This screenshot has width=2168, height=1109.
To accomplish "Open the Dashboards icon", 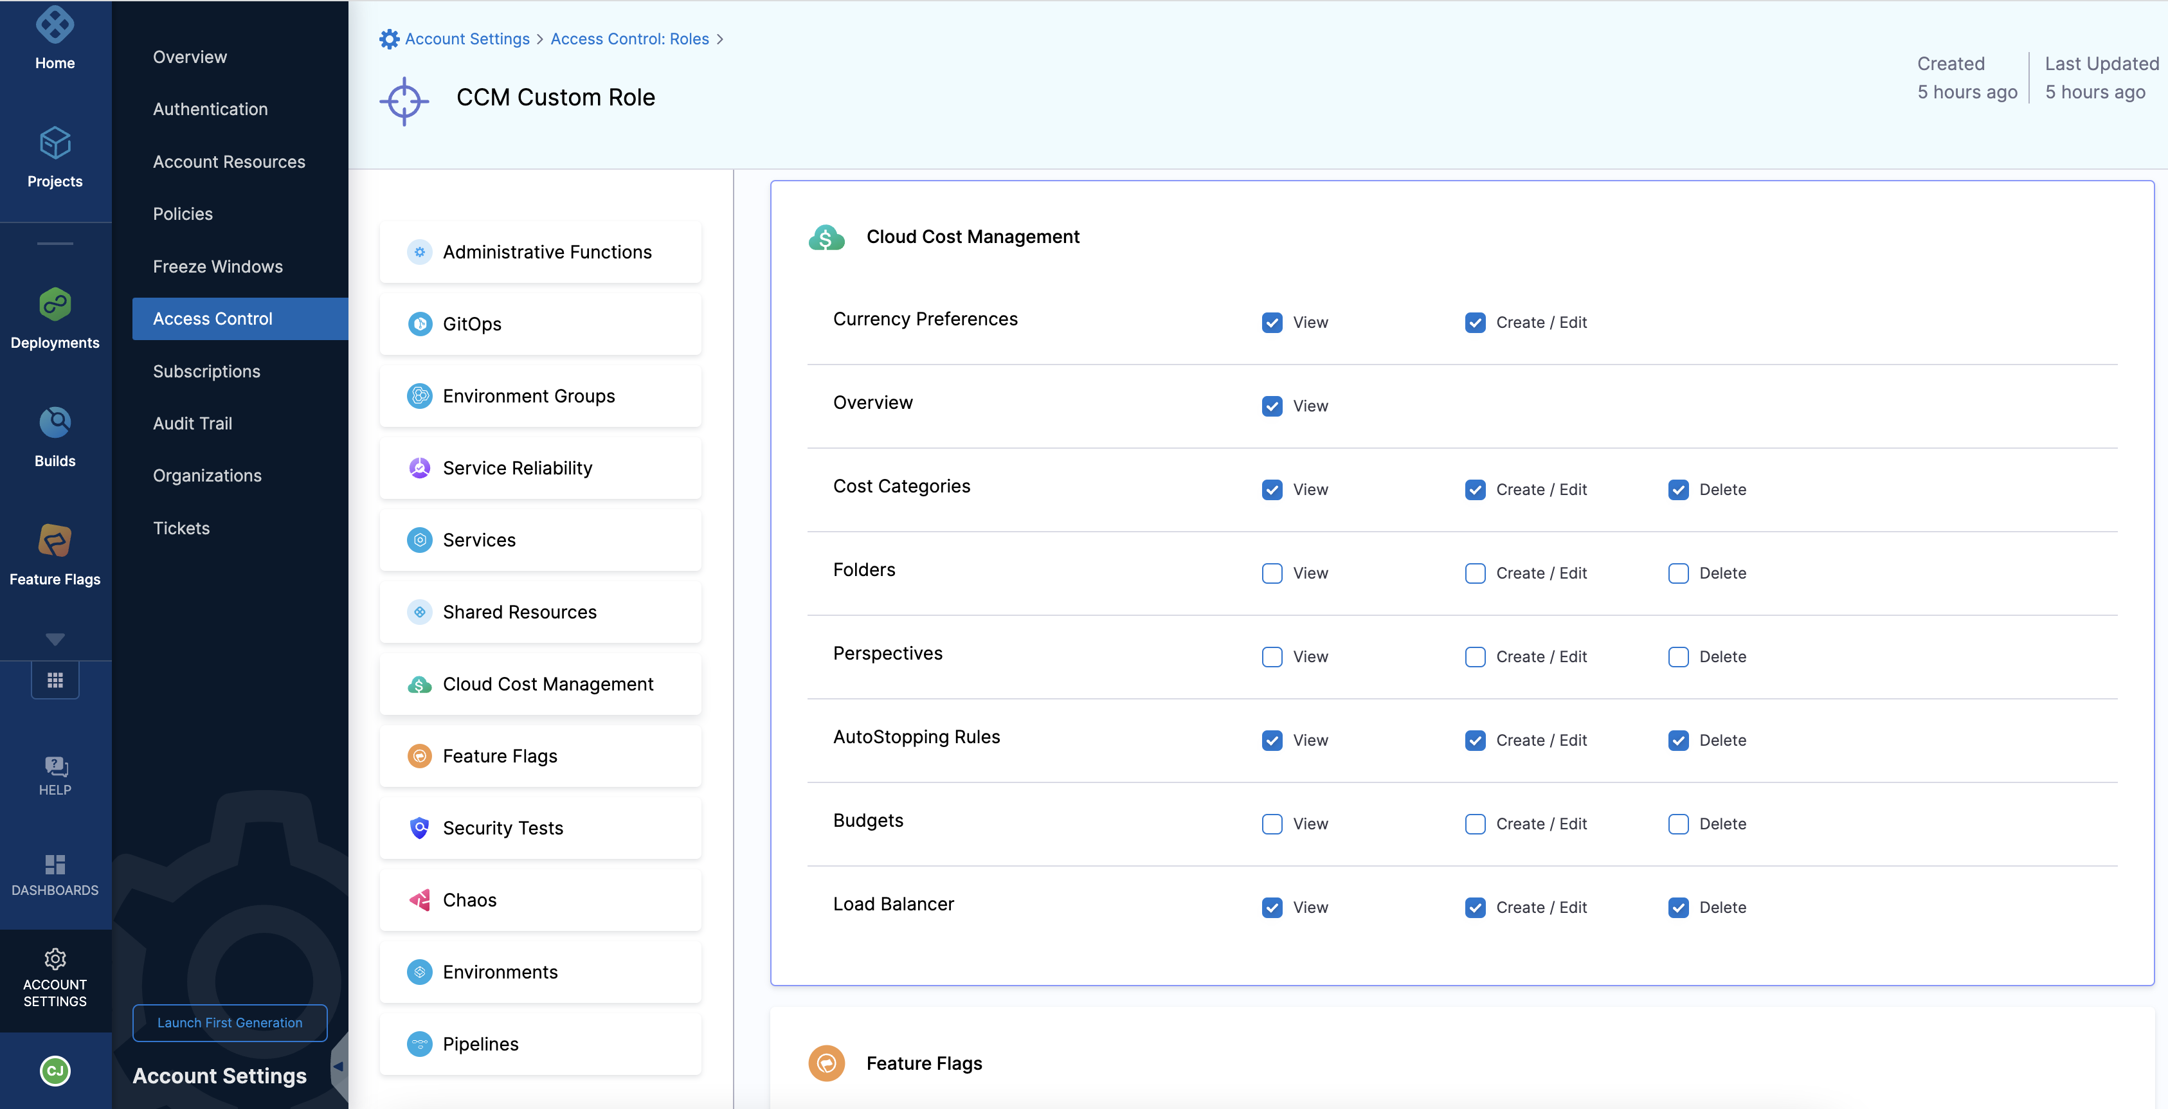I will pyautogui.click(x=55, y=865).
